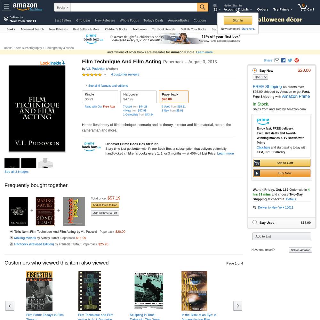Image resolution: width=320 pixels, height=320 pixels.
Task: Open the hamburger navigation menu
Action: (6, 6)
